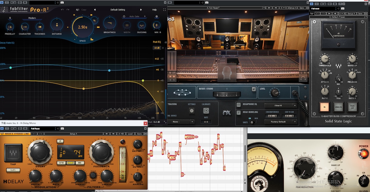Click the Rotate Studio slider in Nx
370x192 pixels.
pos(227,95)
